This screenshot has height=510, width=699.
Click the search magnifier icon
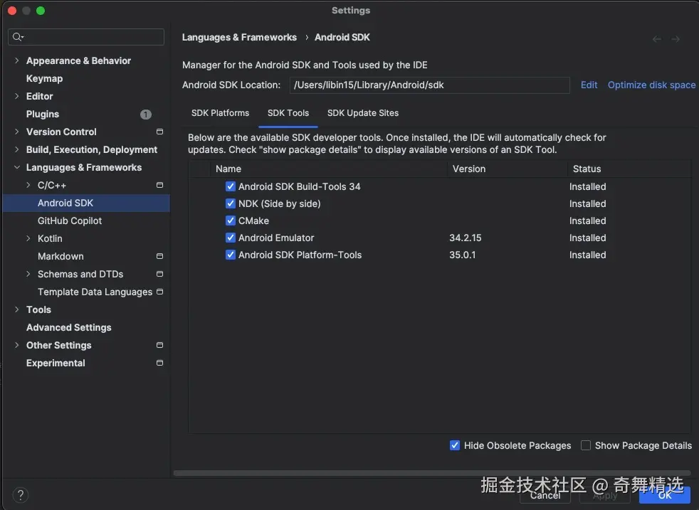[x=17, y=37]
